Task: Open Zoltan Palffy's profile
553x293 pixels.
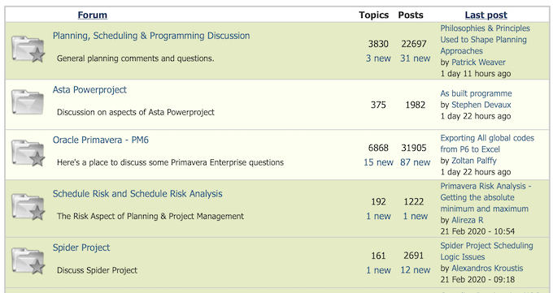Action: click(x=474, y=161)
